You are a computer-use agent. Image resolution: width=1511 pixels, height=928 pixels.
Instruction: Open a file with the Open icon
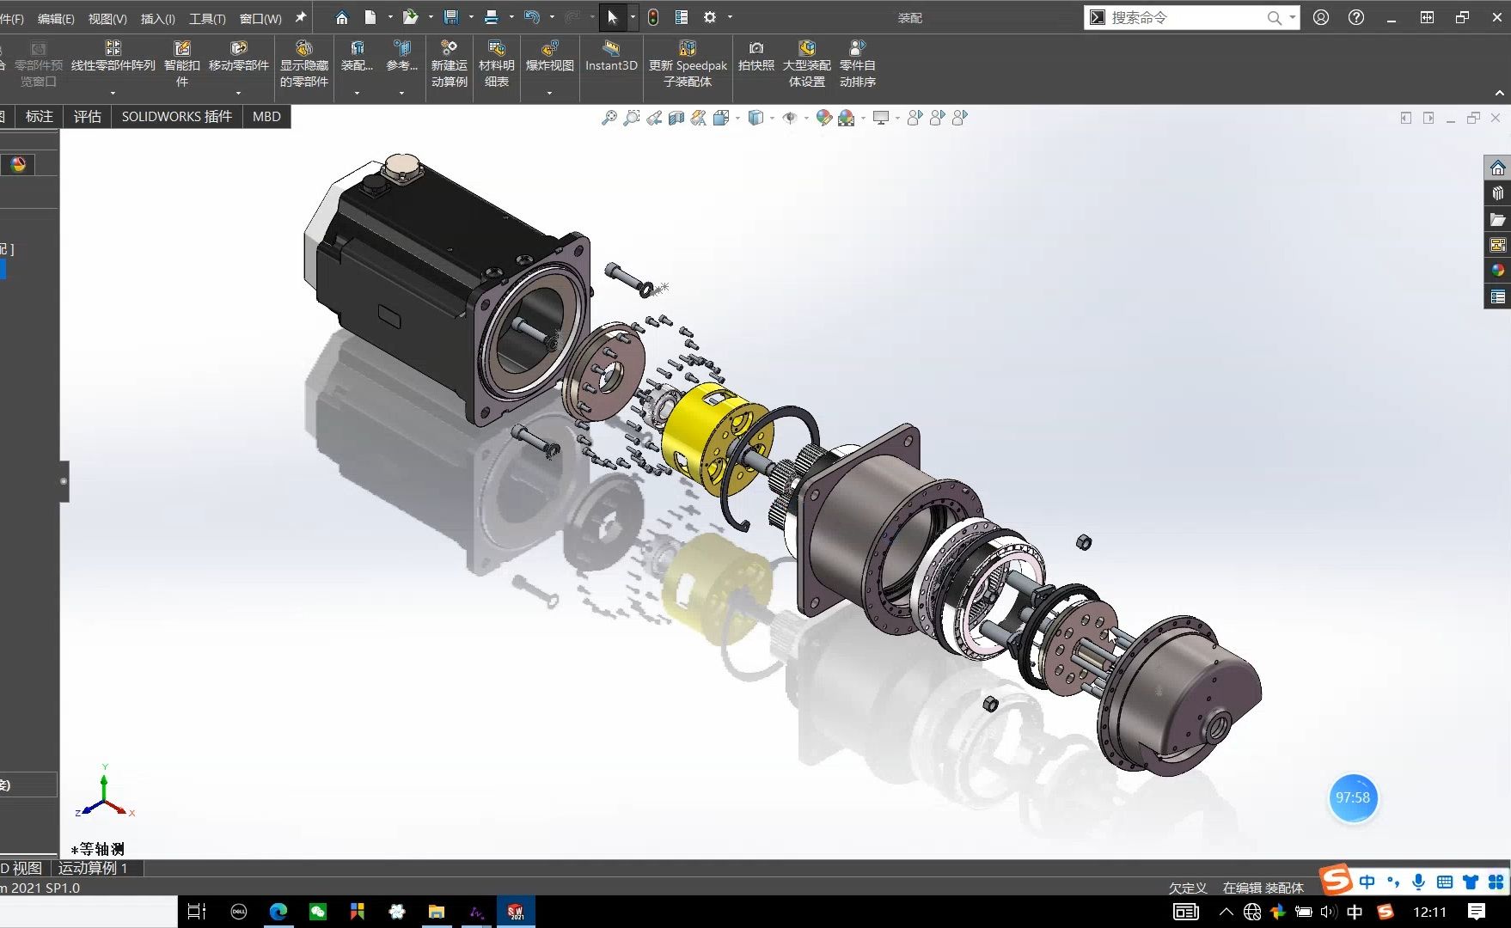click(410, 17)
